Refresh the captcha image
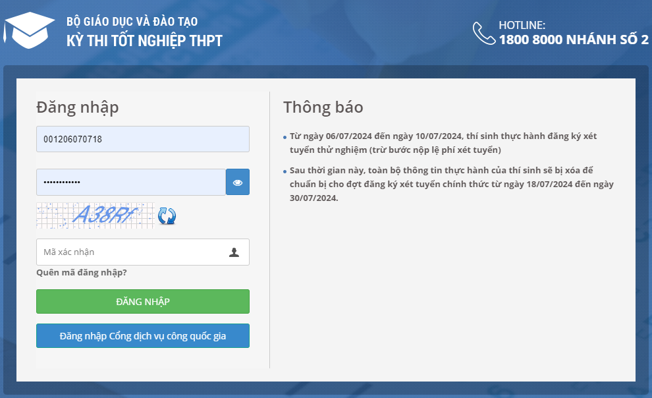Image resolution: width=652 pixels, height=398 pixels. tap(167, 215)
